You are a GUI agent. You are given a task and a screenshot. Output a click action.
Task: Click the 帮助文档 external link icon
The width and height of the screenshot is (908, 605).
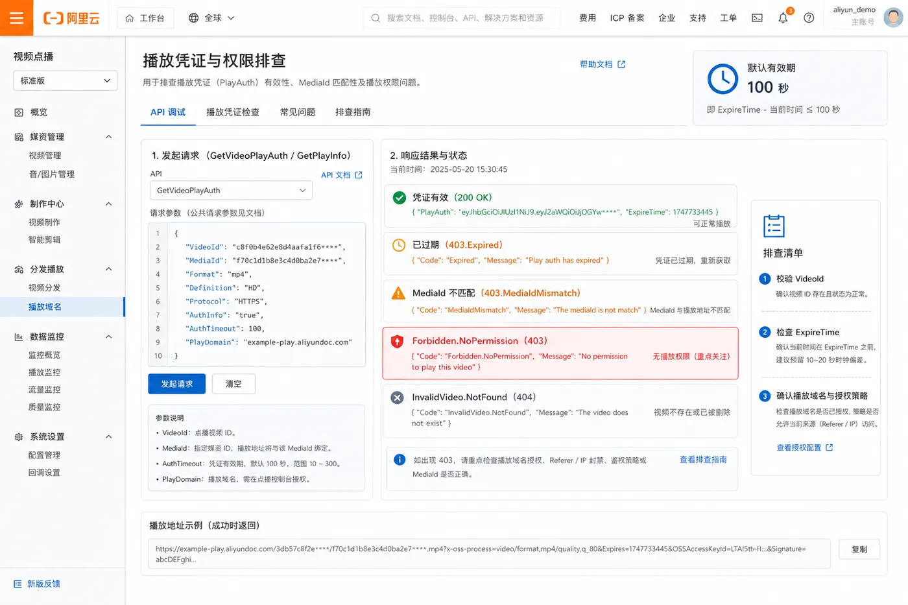click(x=621, y=64)
